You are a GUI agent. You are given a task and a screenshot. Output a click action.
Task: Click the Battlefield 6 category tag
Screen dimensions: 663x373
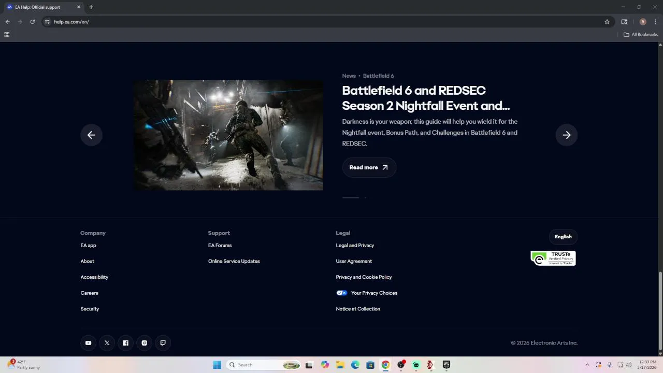coord(378,76)
